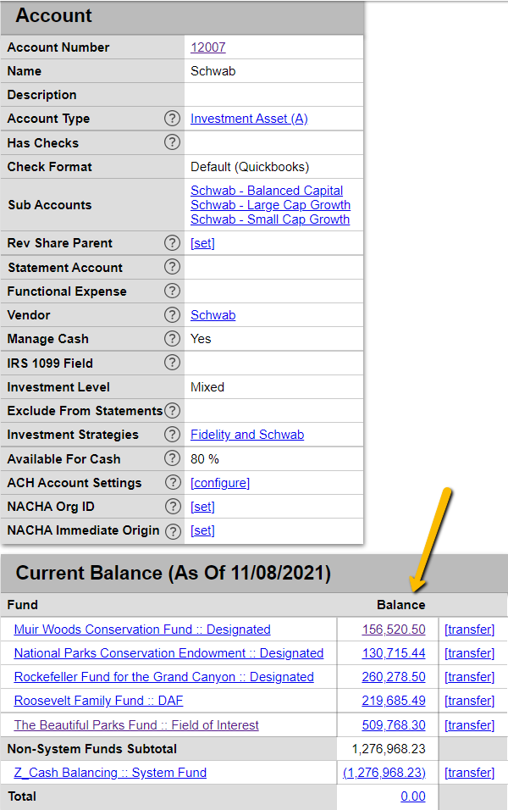Transfer from Rockefeller Fund row
This screenshot has height=810, width=508.
point(469,677)
